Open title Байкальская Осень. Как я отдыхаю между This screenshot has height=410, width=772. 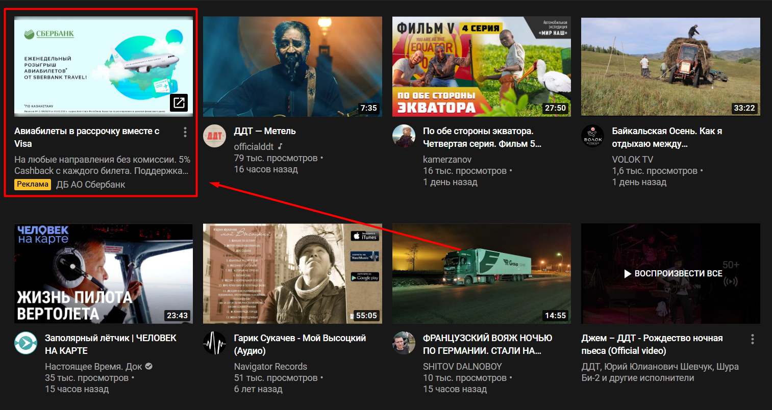pos(667,137)
